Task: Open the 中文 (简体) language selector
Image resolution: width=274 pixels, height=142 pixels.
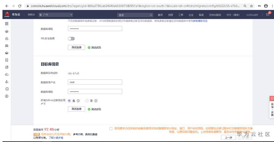Action: pyautogui.click(x=233, y=15)
